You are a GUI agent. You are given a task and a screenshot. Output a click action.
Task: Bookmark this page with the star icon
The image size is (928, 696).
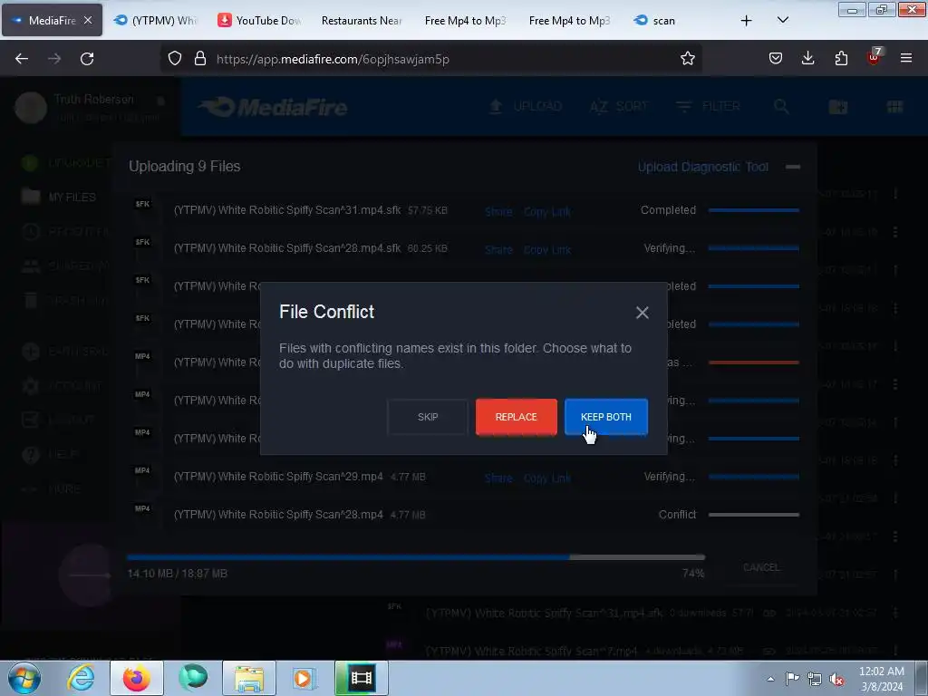pos(687,59)
